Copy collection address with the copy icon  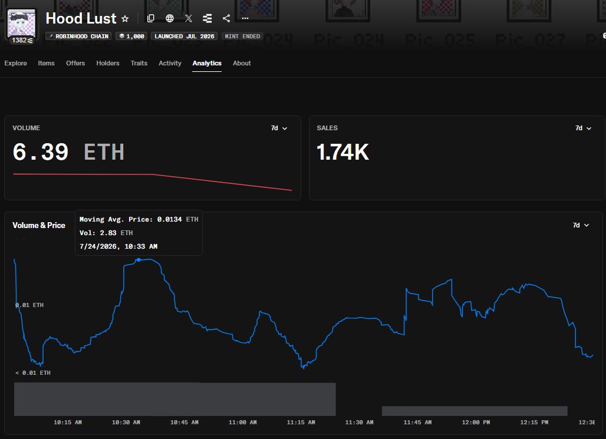pyautogui.click(x=151, y=18)
